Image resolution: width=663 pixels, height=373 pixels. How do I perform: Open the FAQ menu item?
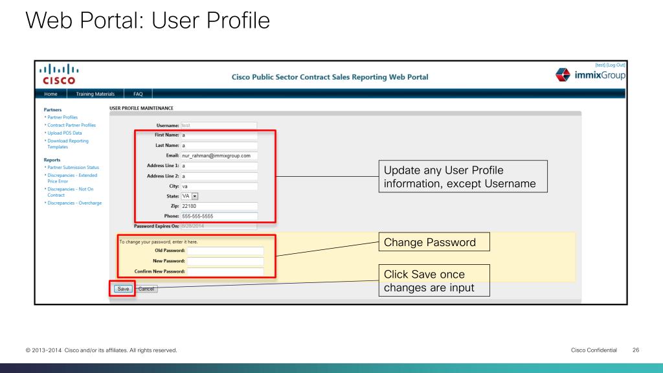pos(138,94)
